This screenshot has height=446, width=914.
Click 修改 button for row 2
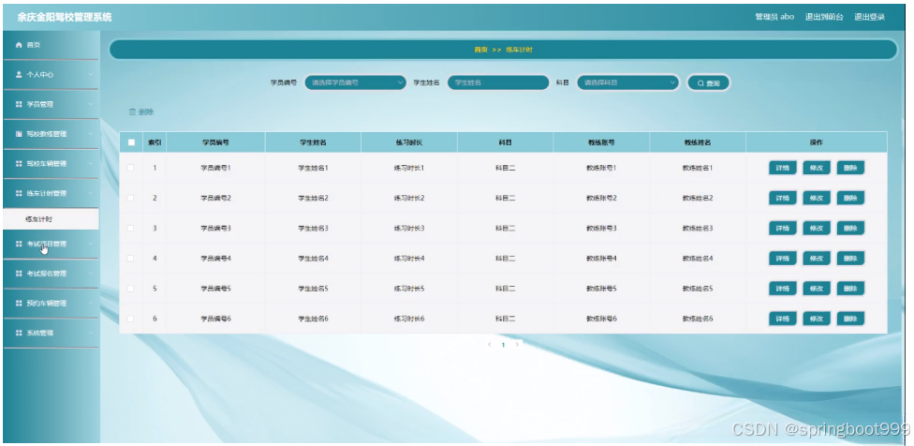pos(816,198)
